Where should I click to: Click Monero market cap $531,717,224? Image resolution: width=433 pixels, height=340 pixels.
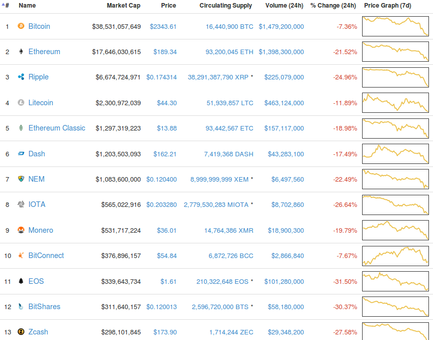pyautogui.click(x=121, y=230)
